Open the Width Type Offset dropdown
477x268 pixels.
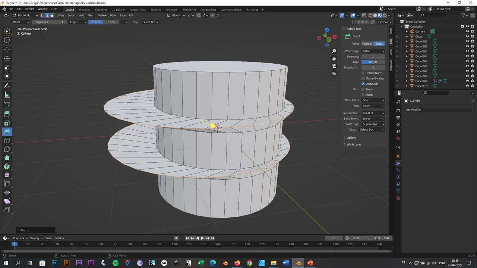(x=373, y=51)
